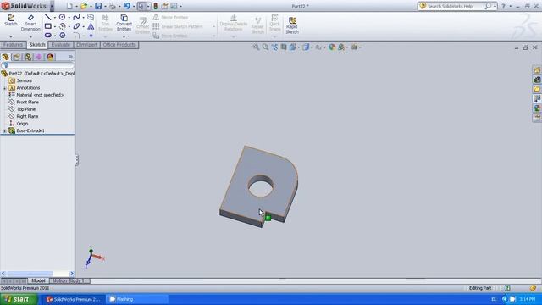Expand the Annotations tree node
Viewport: 542px width, 305px height.
tap(4, 88)
